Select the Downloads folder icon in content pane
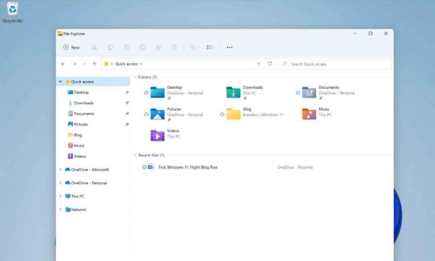 click(233, 92)
